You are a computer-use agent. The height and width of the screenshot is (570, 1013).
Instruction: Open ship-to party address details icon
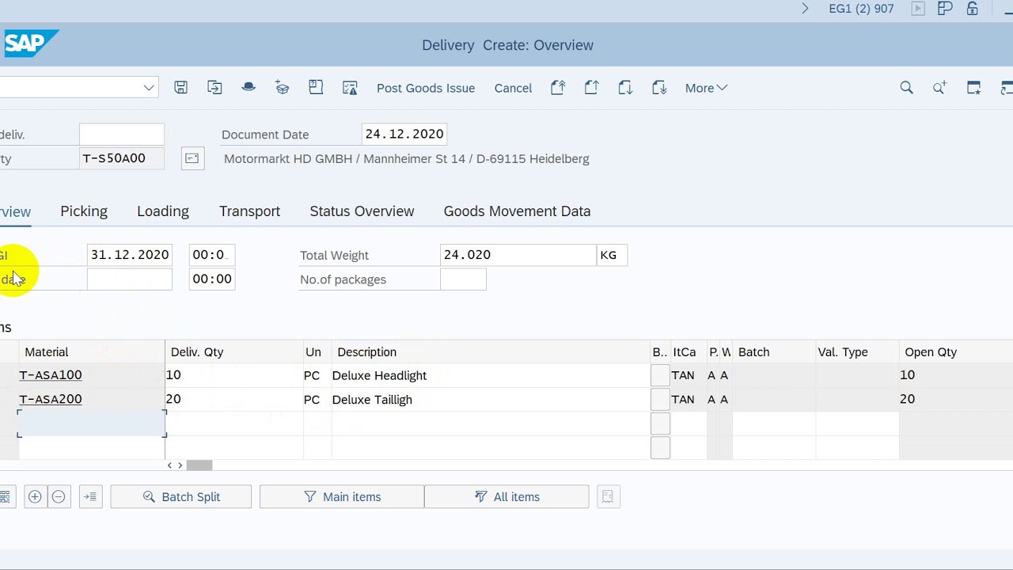[192, 158]
